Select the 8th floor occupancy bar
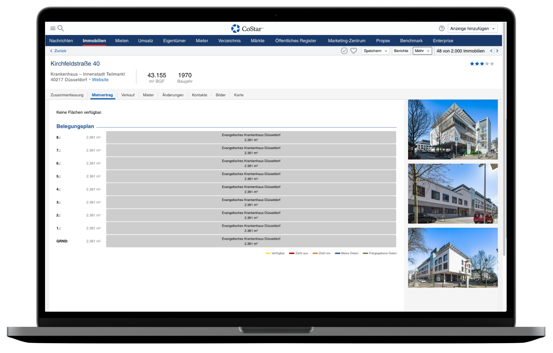The image size is (553, 353). [x=251, y=137]
